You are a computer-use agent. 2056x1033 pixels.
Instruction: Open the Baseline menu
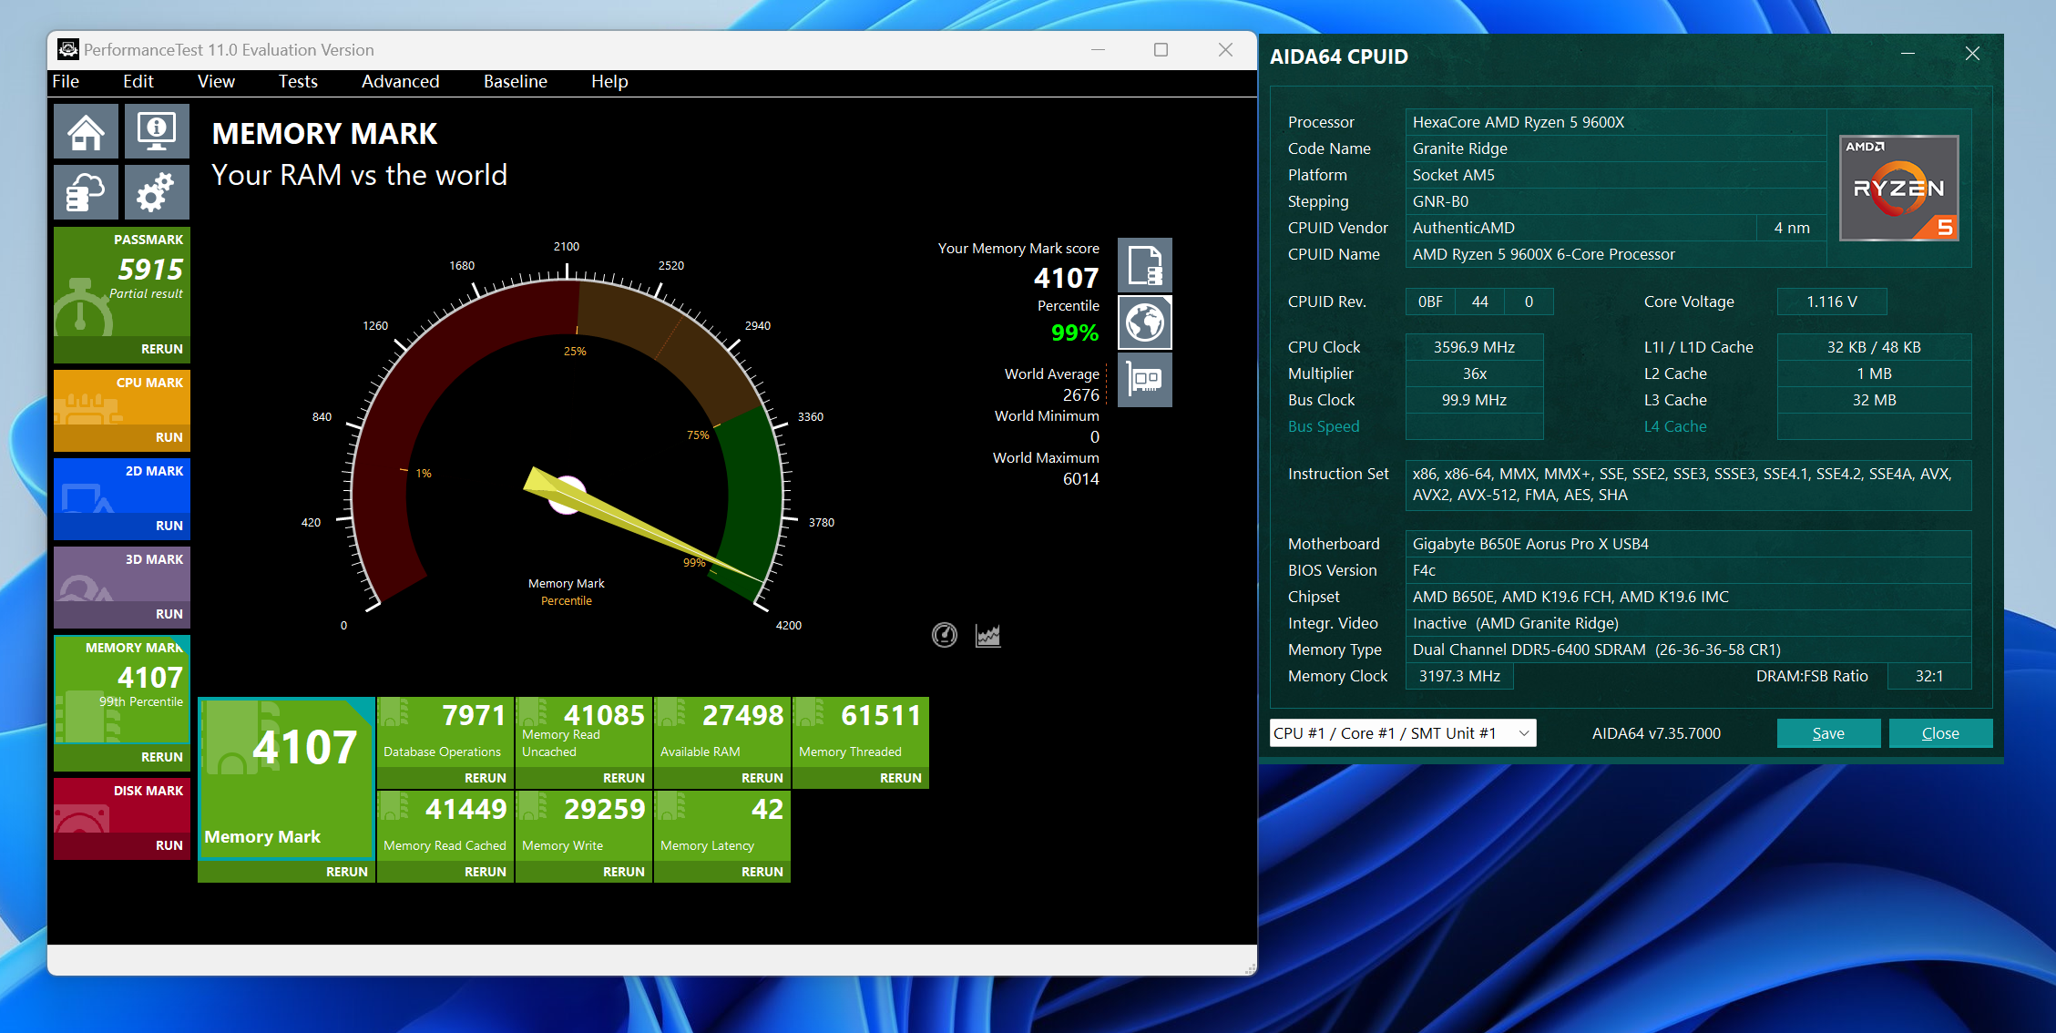point(515,81)
